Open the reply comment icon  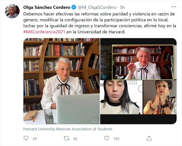click(x=26, y=138)
